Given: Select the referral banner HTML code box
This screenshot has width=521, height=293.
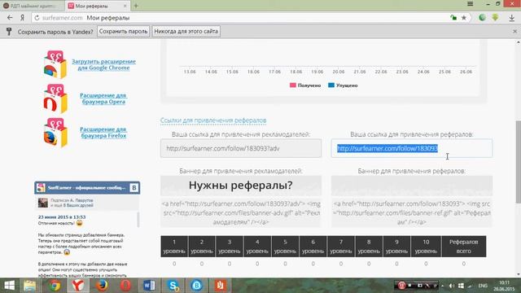Looking at the screenshot, I should click(x=412, y=212).
